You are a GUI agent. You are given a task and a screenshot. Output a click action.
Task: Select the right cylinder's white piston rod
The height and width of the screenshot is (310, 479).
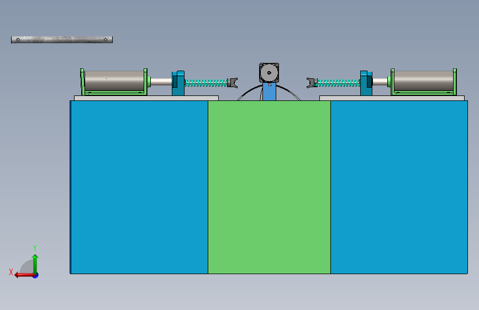click(380, 82)
